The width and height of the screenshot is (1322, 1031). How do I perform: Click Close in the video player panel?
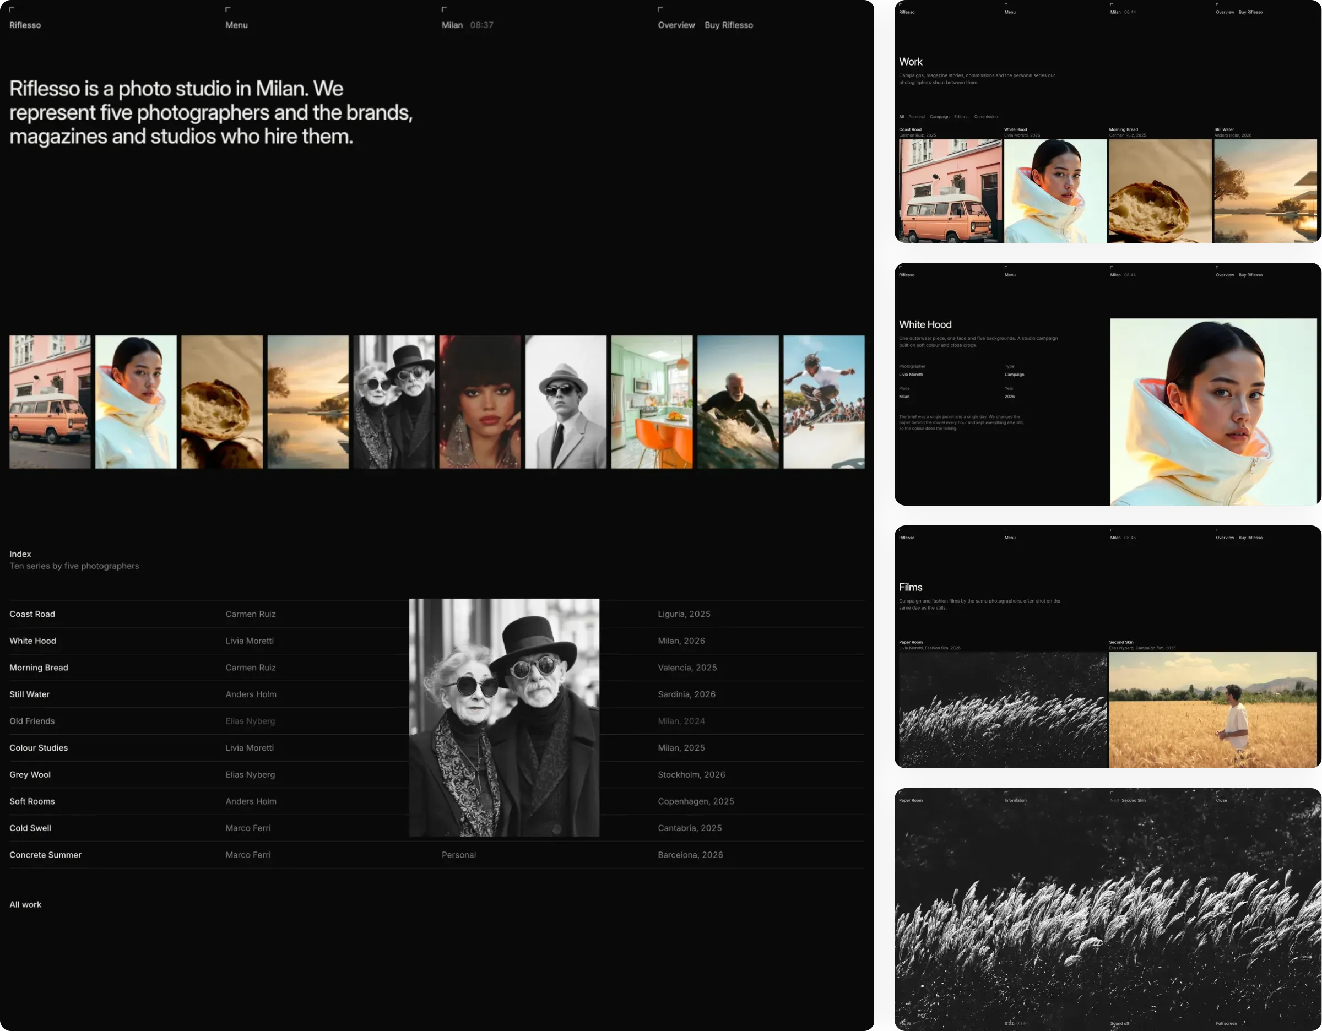1222,800
